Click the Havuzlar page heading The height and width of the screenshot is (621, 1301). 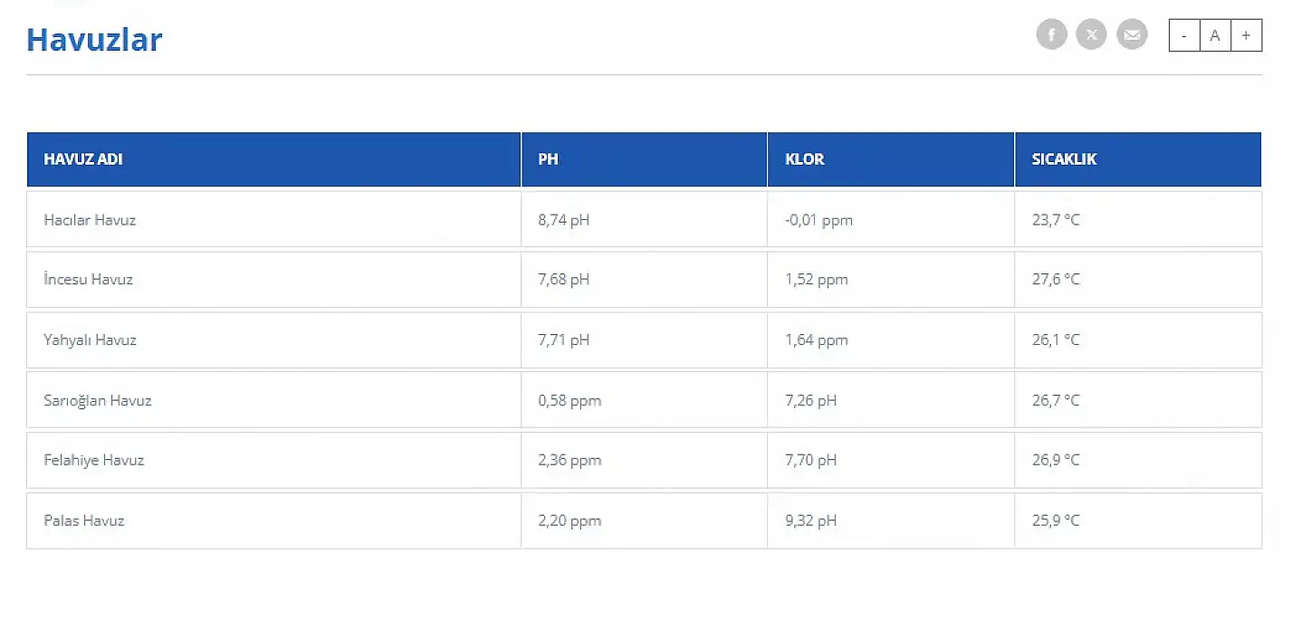tap(94, 40)
